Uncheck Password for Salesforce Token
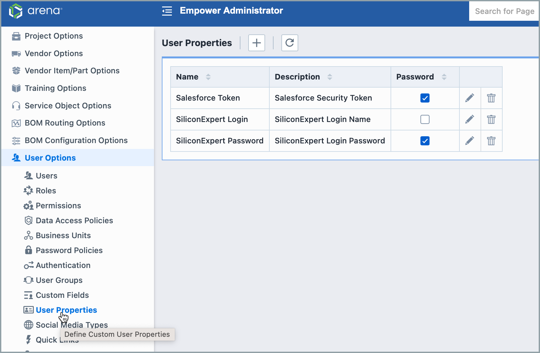Screen dimensions: 540x353 425,98
